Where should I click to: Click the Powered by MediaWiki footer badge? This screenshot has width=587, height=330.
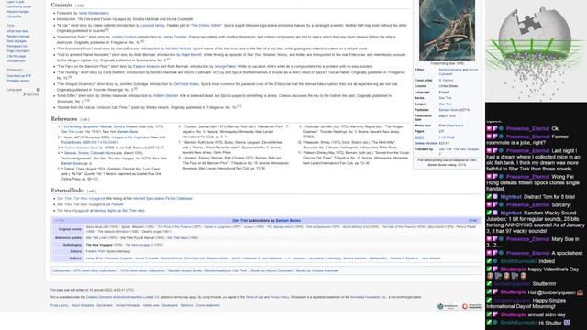pos(471,306)
